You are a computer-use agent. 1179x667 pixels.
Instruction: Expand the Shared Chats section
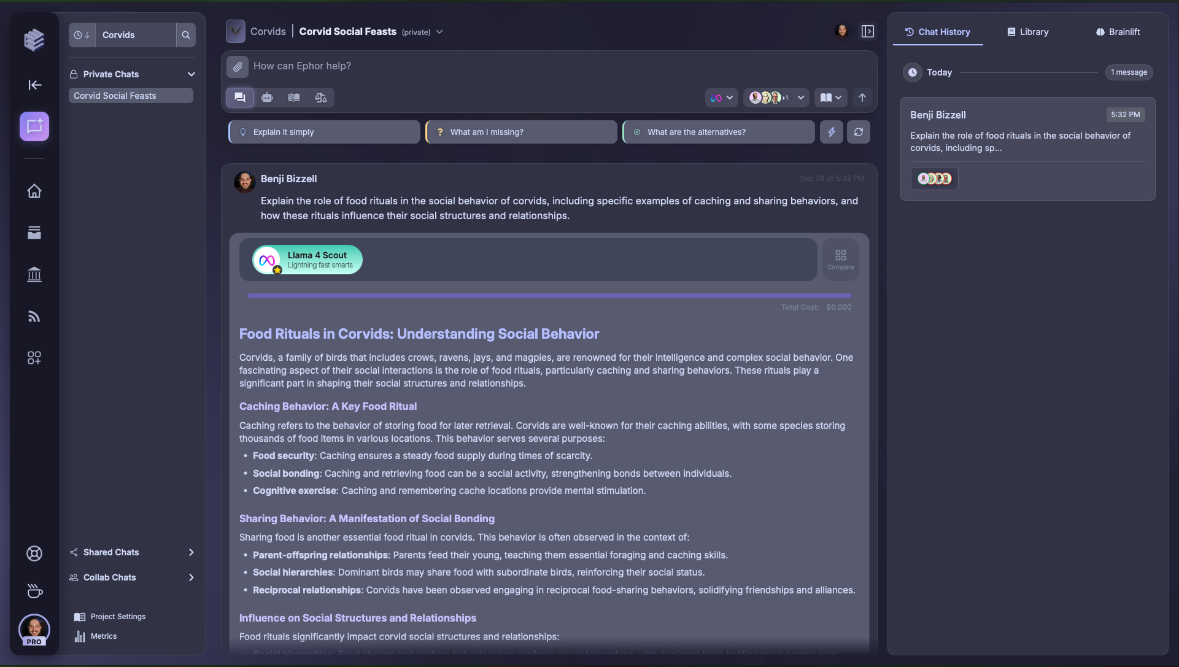[191, 552]
